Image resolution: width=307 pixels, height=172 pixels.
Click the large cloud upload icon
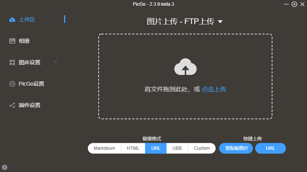185,67
